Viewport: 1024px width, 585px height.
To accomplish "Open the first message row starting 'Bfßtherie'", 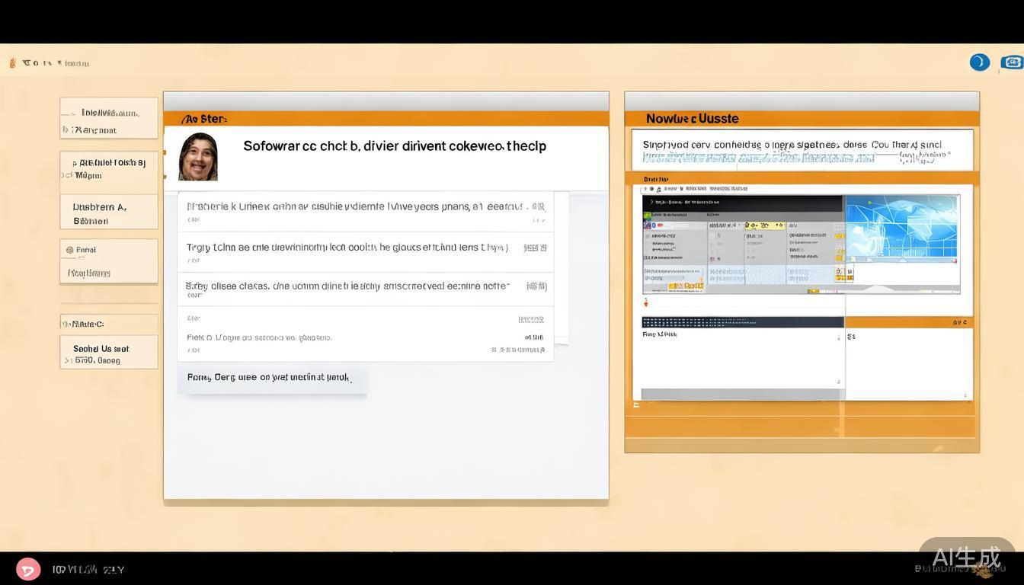I will [366, 211].
